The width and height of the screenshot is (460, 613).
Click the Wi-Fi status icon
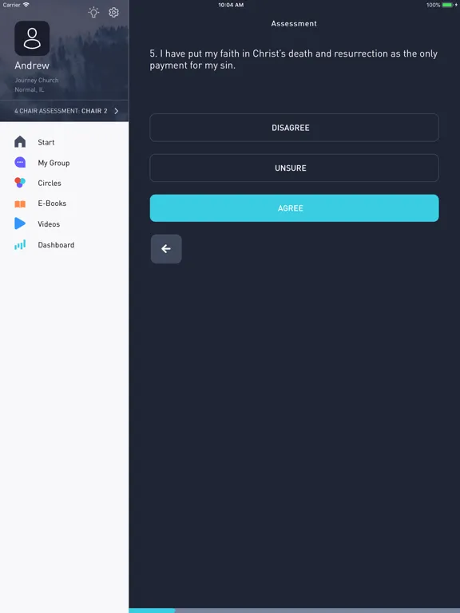tap(26, 5)
